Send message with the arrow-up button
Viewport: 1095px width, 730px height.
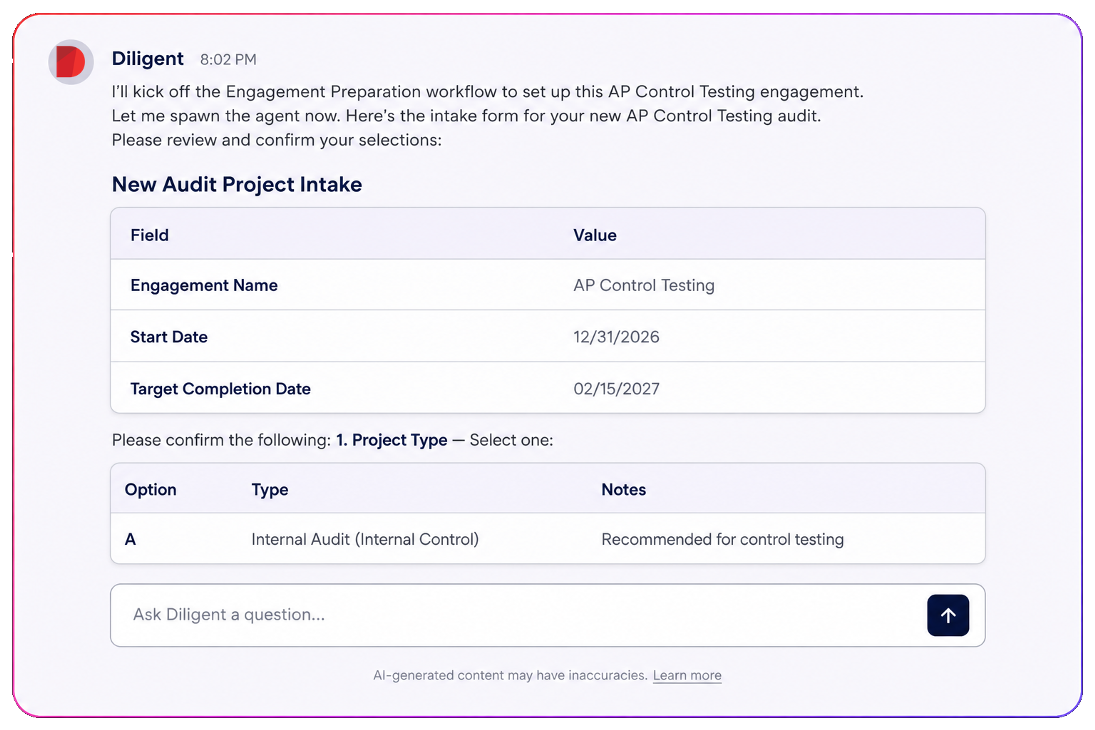coord(948,615)
